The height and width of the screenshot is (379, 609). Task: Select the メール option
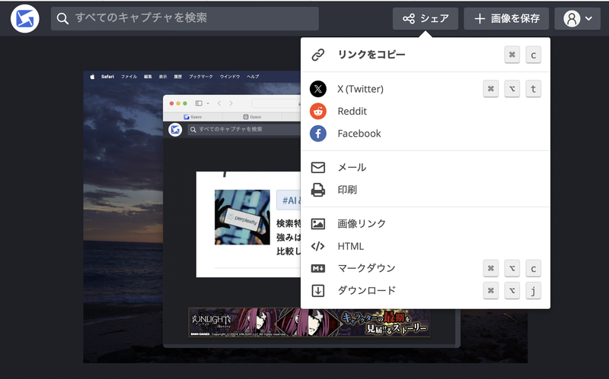click(x=426, y=167)
